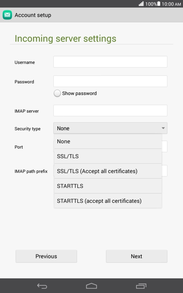The width and height of the screenshot is (183, 293).
Task: Tap the battery status icon
Action: pyautogui.click(x=158, y=4)
